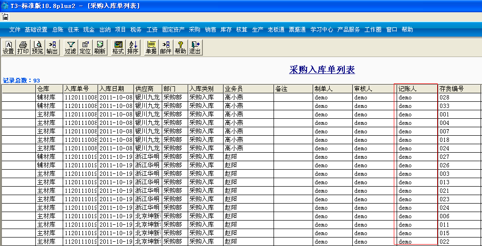
Task: Open the 帮助 menu in menu bar
Action: 407,30
